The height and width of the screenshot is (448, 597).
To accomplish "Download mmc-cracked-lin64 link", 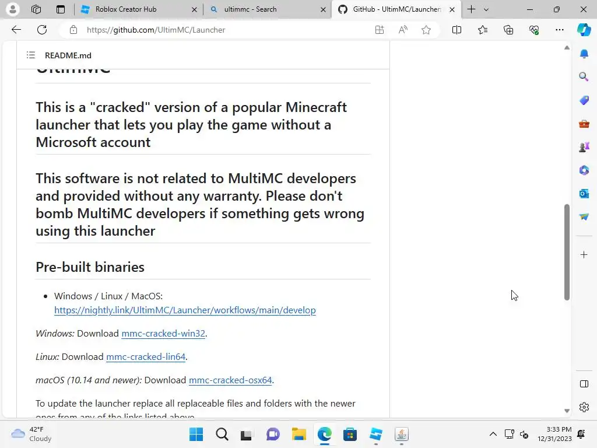I will pyautogui.click(x=146, y=356).
